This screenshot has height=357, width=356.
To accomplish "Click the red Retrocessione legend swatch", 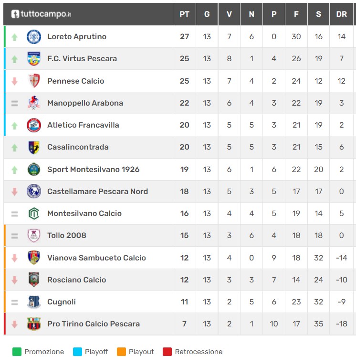I will (x=167, y=352).
